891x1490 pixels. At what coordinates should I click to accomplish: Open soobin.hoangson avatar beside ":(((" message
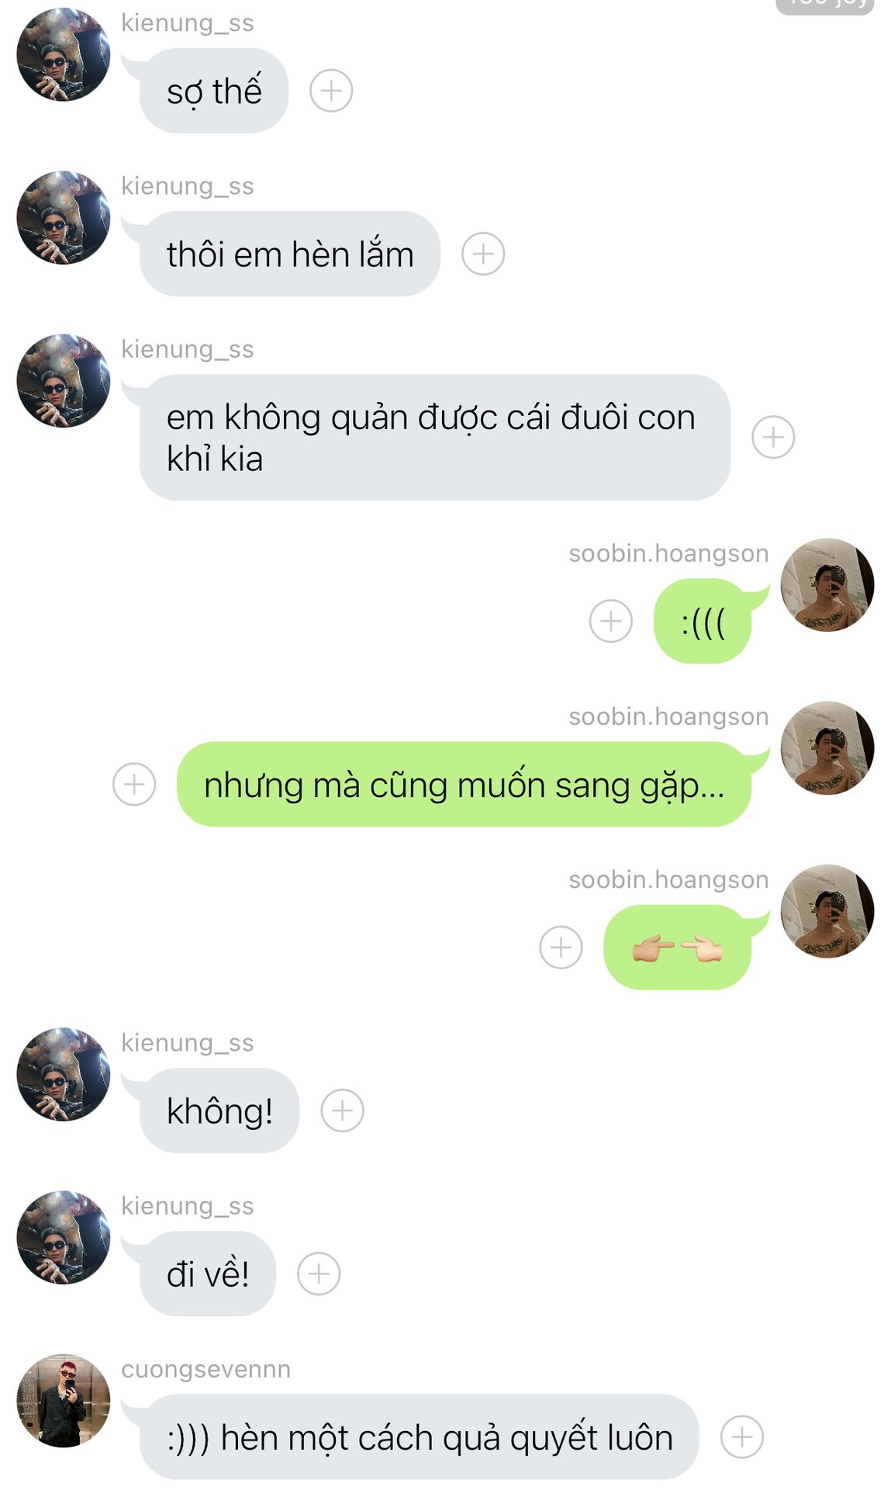click(827, 585)
